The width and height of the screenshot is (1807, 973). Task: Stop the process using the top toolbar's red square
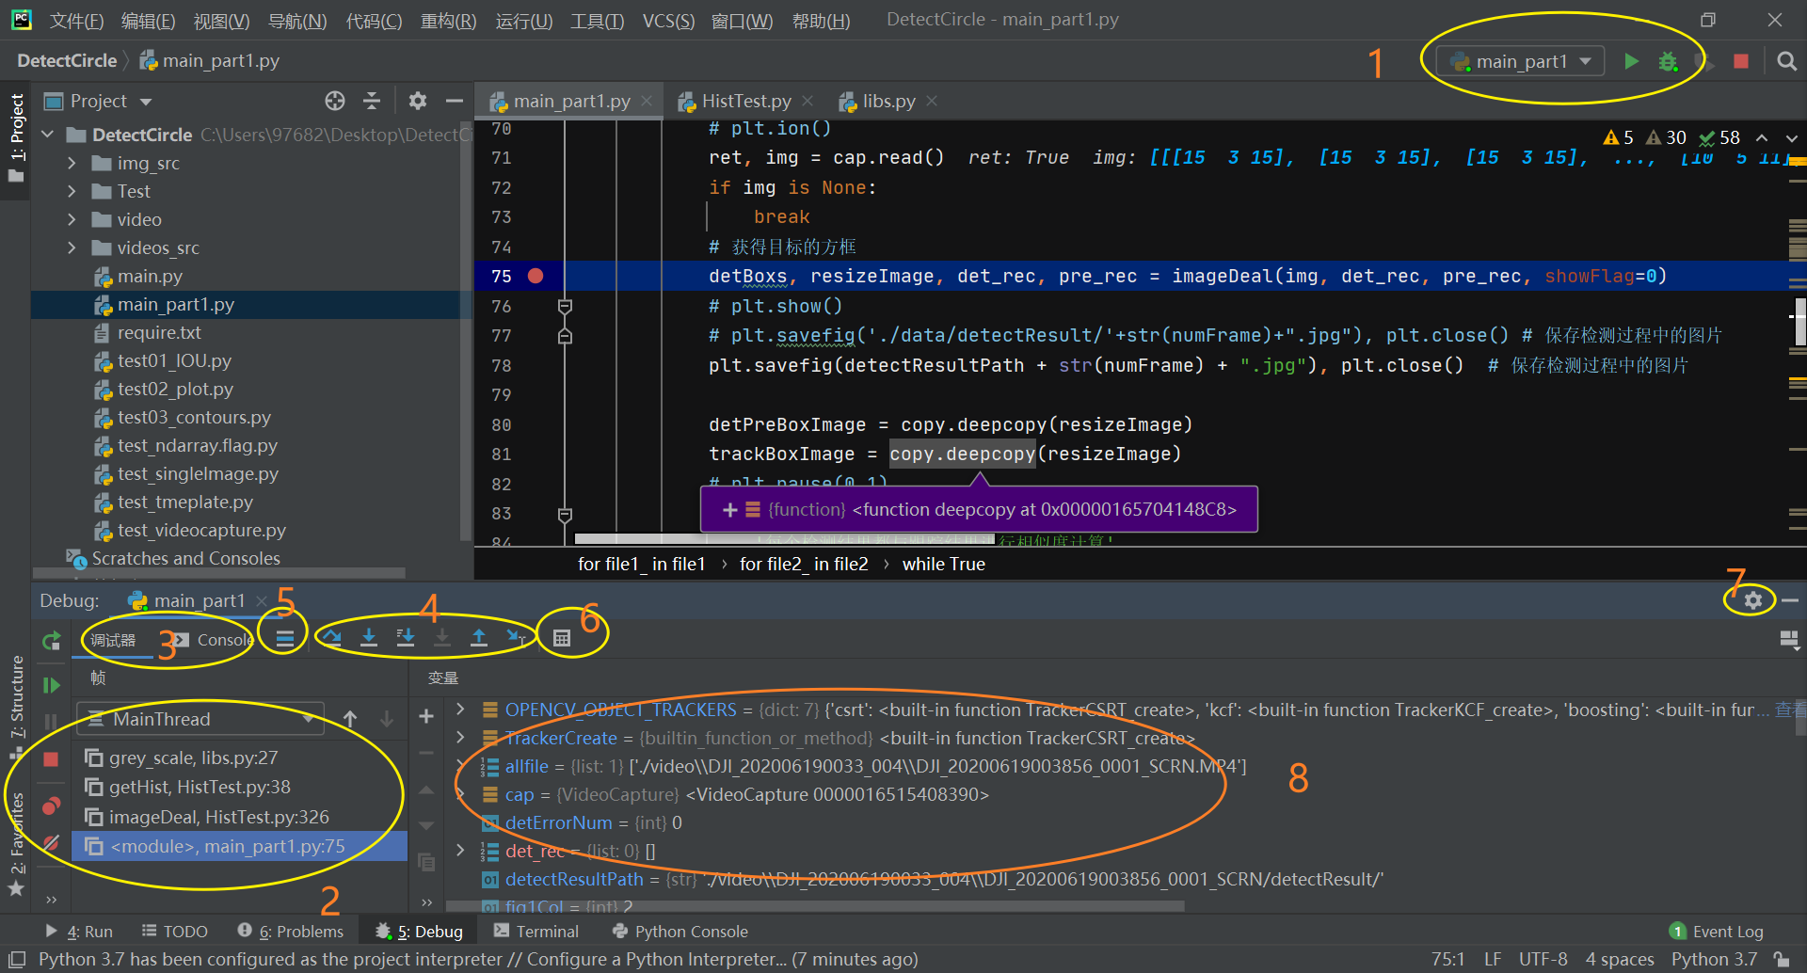tap(1740, 61)
